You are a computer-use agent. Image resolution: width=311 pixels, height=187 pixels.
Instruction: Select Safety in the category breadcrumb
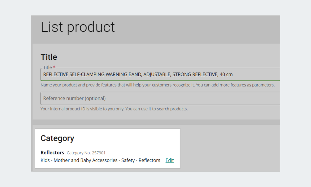128,160
